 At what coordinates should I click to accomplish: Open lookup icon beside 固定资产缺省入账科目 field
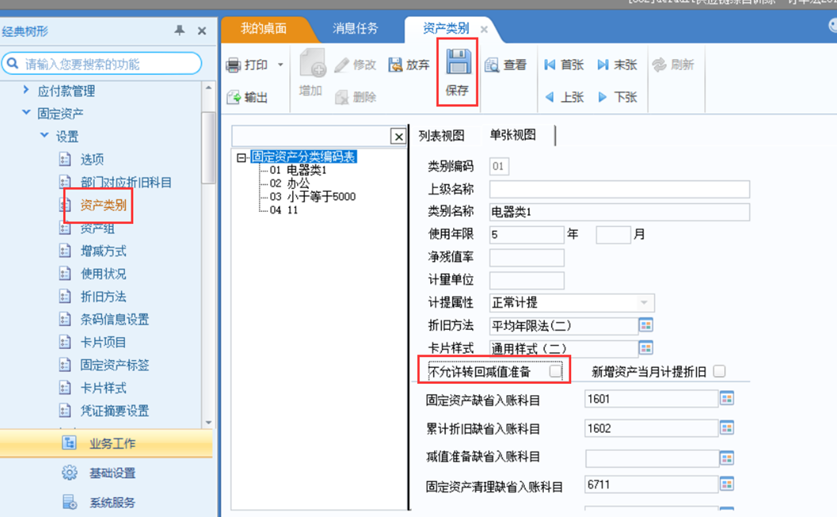[x=726, y=398]
